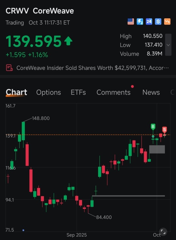The image size is (176, 240).
Task: Tap the 139.595 current price
Action: (34, 41)
